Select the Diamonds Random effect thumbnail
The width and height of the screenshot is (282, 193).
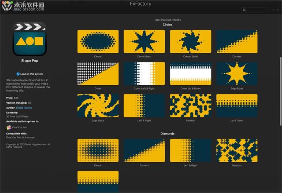tap(237, 150)
